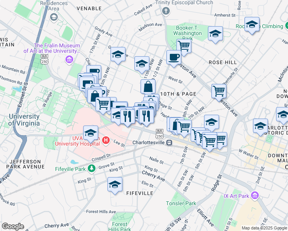This screenshot has width=288, height=231.
Task: Select the graduation cap pin near Fifeville
Action: click(x=115, y=185)
